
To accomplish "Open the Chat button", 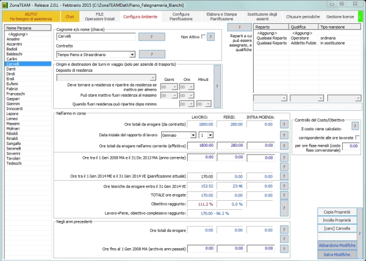I will 70,16.
